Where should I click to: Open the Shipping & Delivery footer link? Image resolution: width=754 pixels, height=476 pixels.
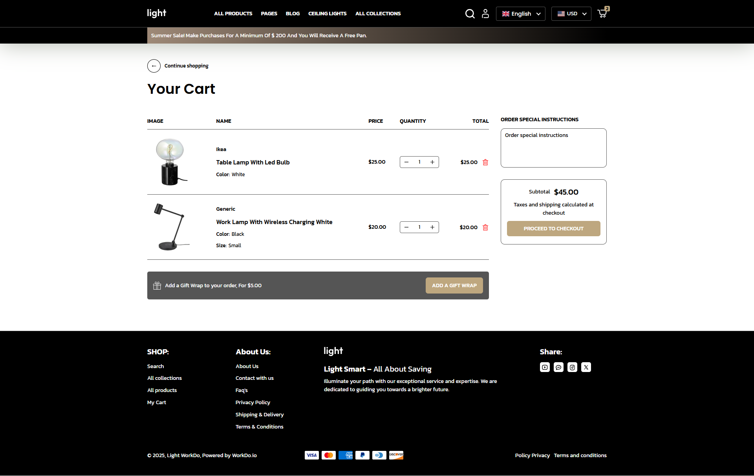[x=260, y=414]
